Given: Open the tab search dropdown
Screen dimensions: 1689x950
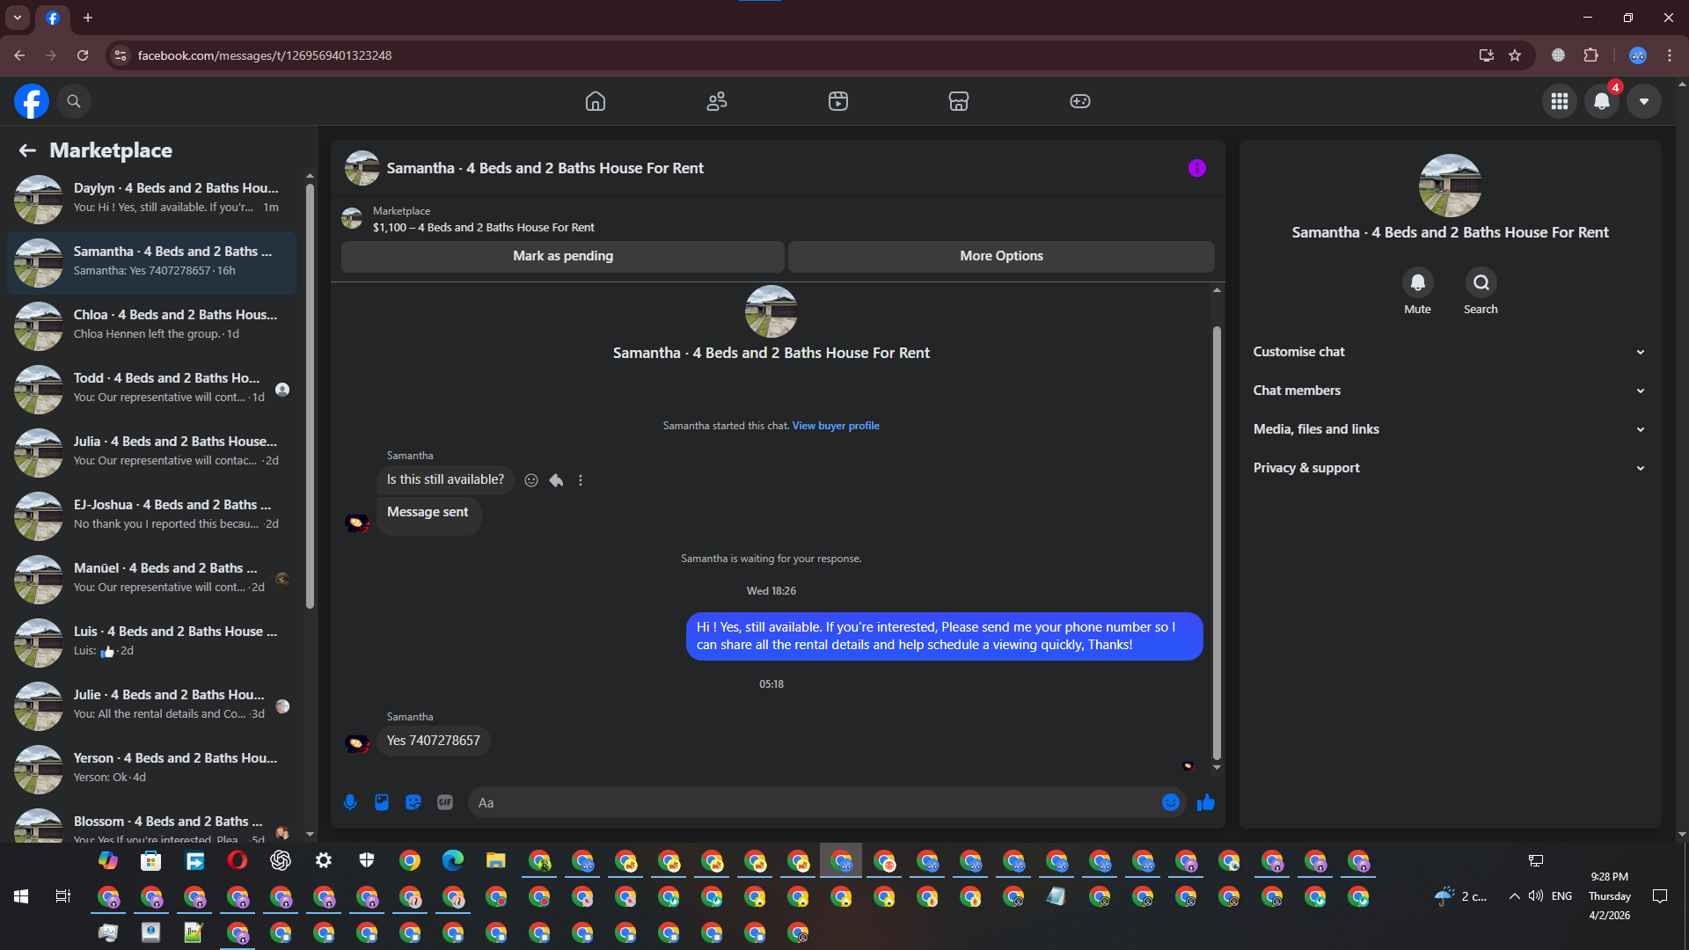Looking at the screenshot, I should [x=17, y=18].
